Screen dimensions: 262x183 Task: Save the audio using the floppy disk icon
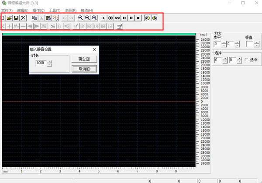click(x=16, y=18)
